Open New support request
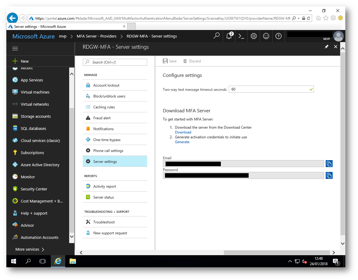The height and width of the screenshot is (280, 358). (115, 233)
